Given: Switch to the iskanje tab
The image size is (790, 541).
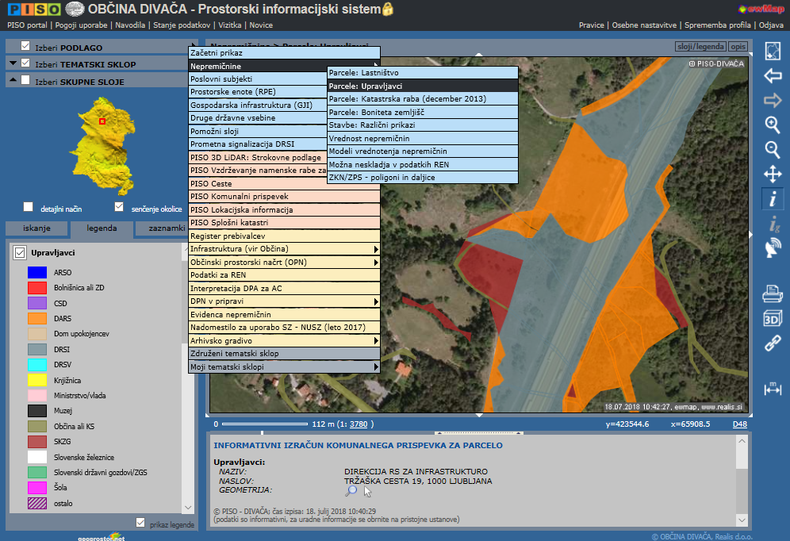Looking at the screenshot, I should pos(37,228).
